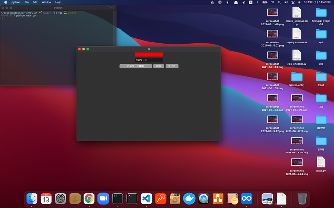Image resolution: width=334 pixels, height=208 pixels.
Task: Click the 追加 button in tk window
Action: coord(158,66)
